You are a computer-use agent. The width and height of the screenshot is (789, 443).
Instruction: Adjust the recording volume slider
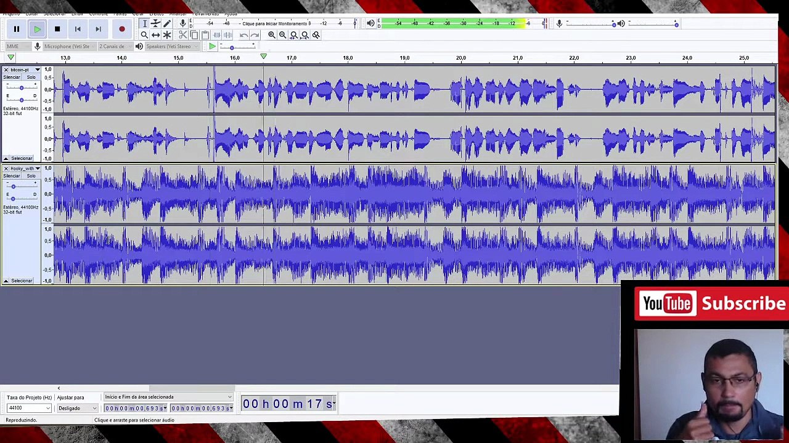[591, 23]
